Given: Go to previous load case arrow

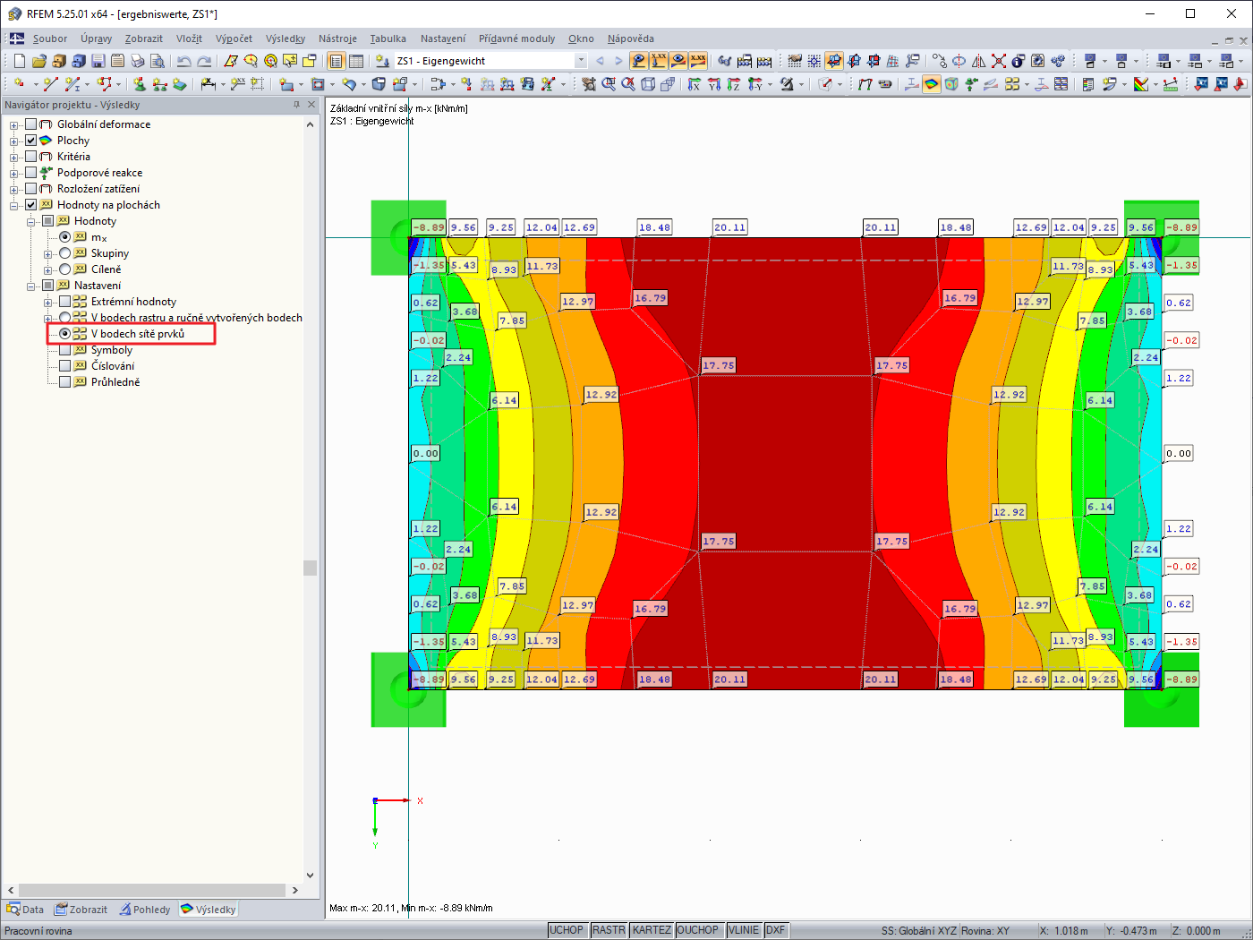Looking at the screenshot, I should coord(600,61).
